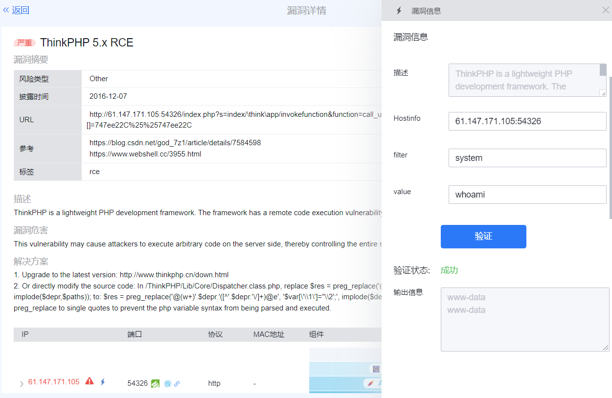Focus the Hostinfo input field
Screen dimensions: 612x398
click(x=527, y=121)
